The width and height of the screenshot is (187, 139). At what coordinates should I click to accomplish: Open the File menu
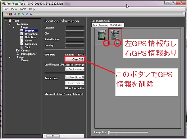tap(6, 9)
